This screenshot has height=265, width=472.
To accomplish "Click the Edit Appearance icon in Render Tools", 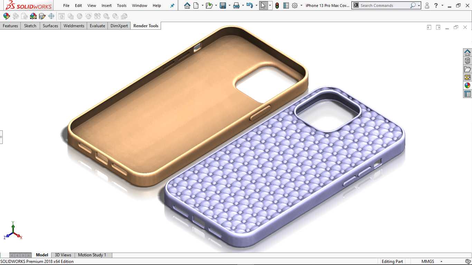I will [7, 16].
